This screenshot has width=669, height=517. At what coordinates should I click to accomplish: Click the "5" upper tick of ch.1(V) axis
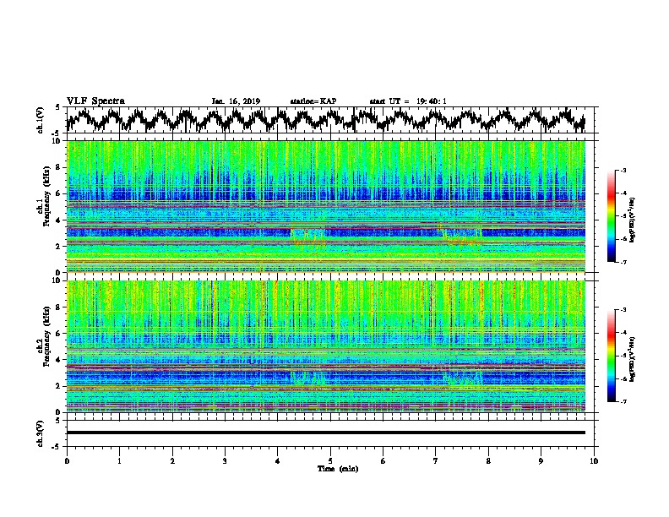click(x=57, y=107)
